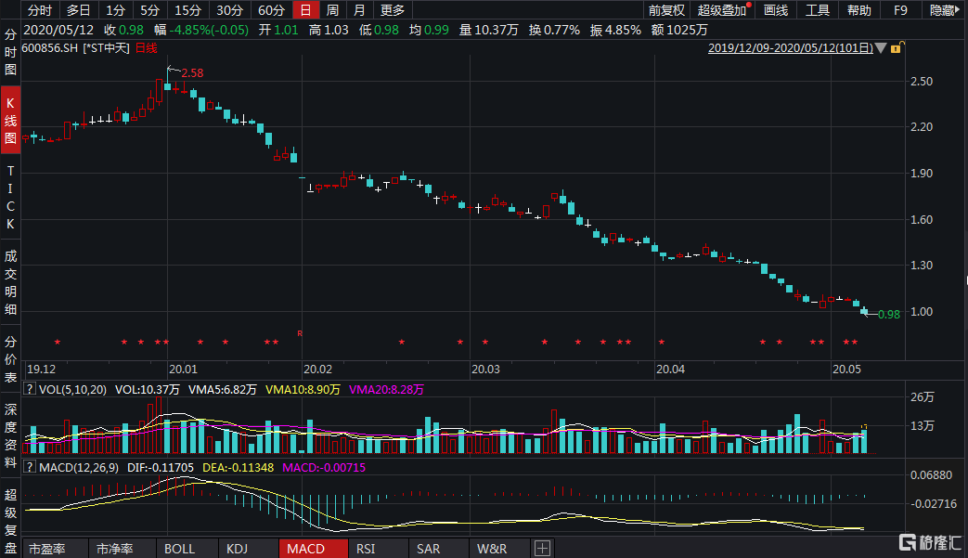Click the yellow lock icon beside date range
The image size is (968, 558).
pyautogui.click(x=897, y=47)
